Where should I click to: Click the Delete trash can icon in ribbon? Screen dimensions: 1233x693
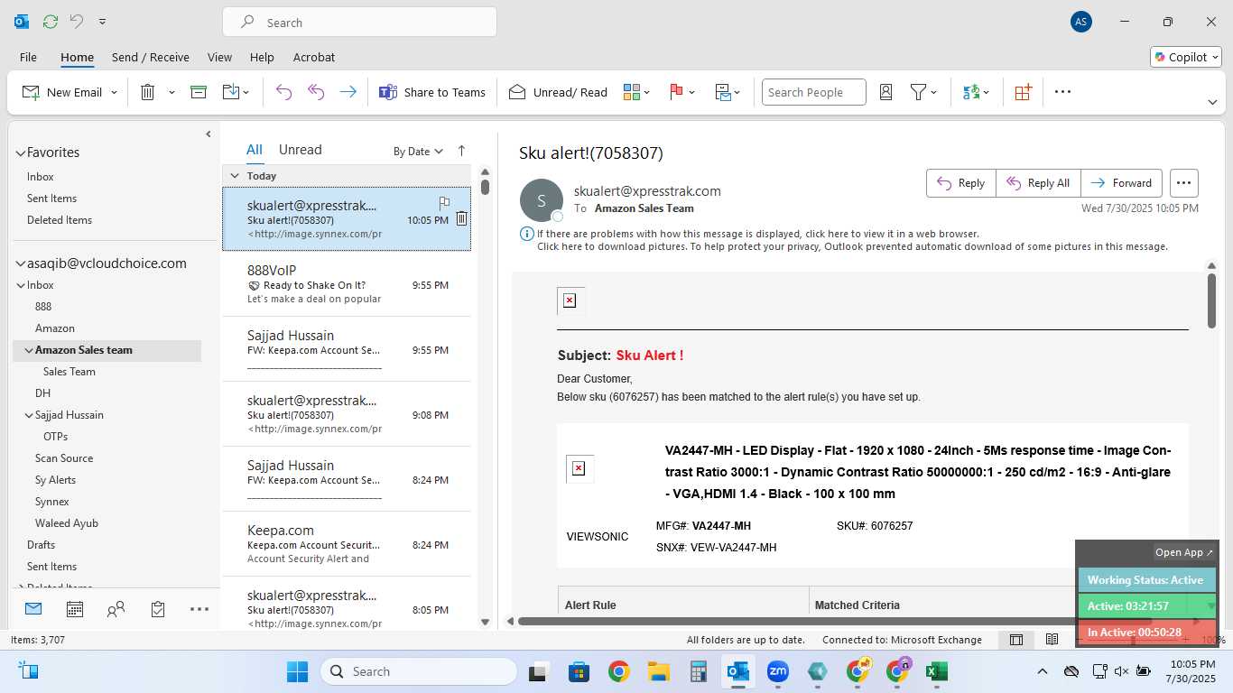coord(147,92)
